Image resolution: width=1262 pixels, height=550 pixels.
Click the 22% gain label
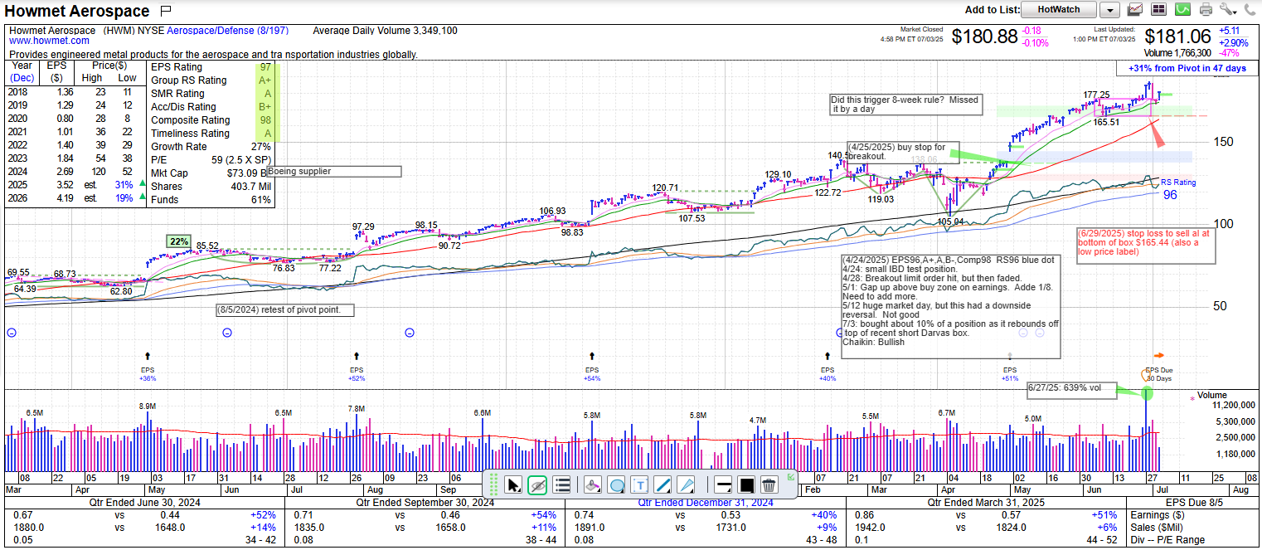(178, 241)
